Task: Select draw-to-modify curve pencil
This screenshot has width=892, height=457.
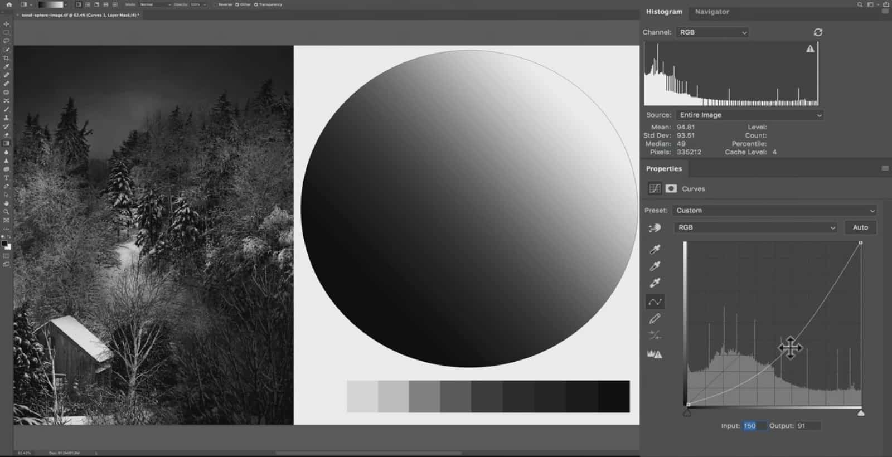Action: tap(655, 318)
